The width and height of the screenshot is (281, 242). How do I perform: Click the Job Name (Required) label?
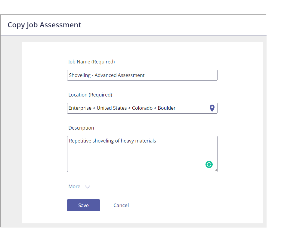[x=91, y=62]
